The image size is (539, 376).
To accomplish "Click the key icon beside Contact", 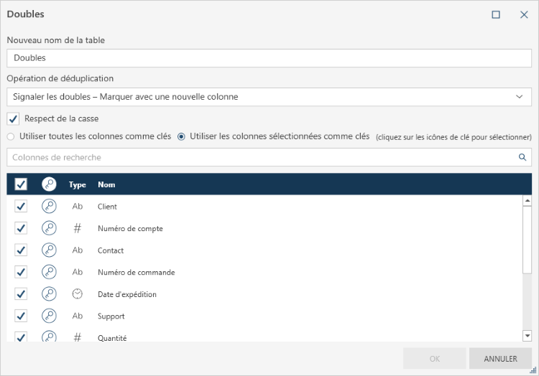I will [49, 250].
